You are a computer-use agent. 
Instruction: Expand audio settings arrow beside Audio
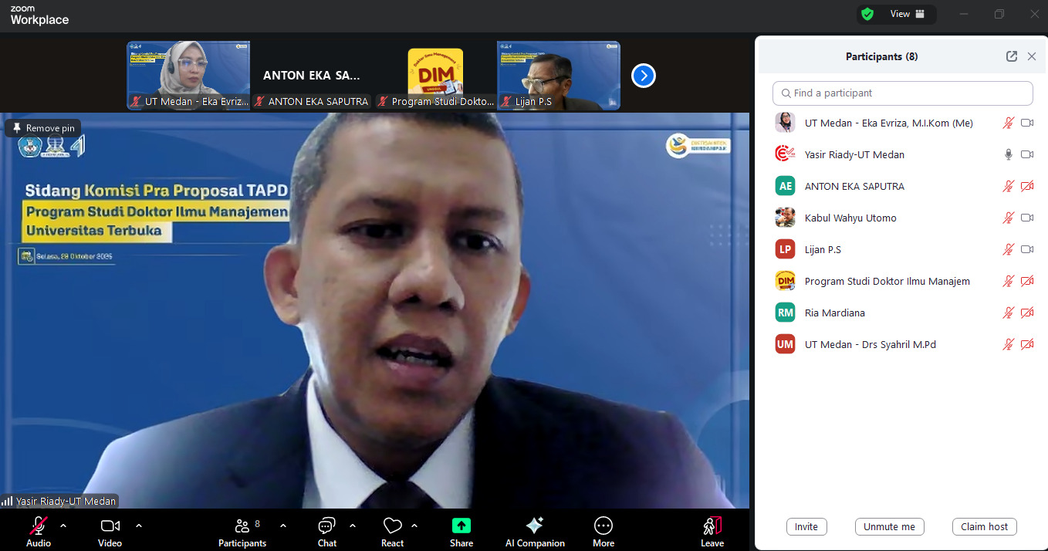[x=63, y=526]
